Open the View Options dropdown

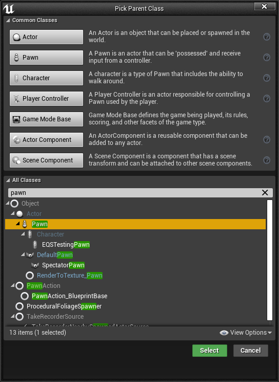pos(246,333)
